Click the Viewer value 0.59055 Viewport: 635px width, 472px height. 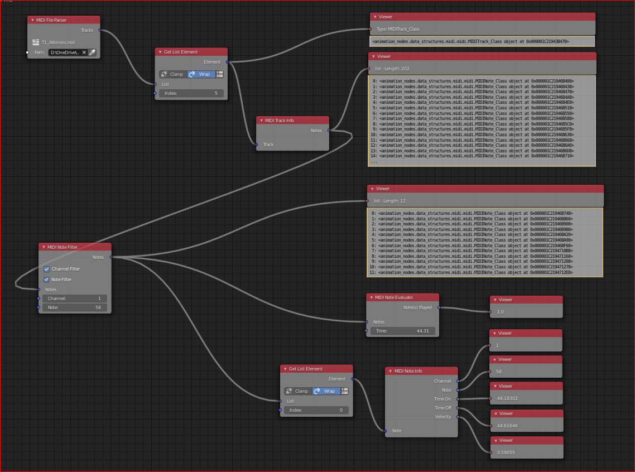[506, 452]
